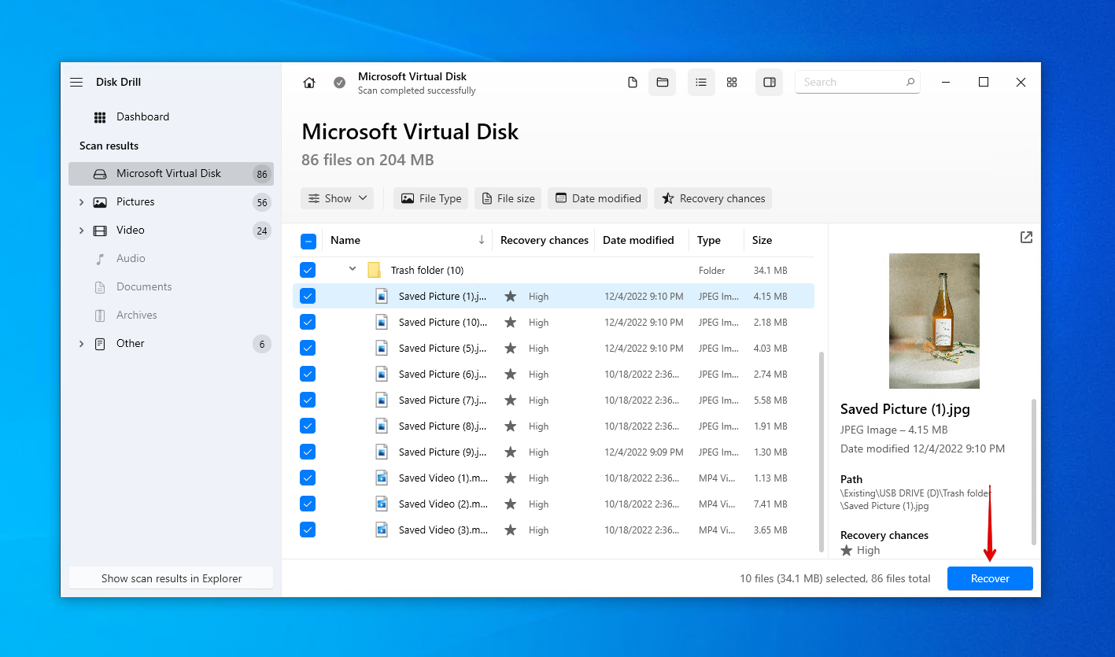Click the Recover button
This screenshot has width=1115, height=657.
(x=989, y=578)
